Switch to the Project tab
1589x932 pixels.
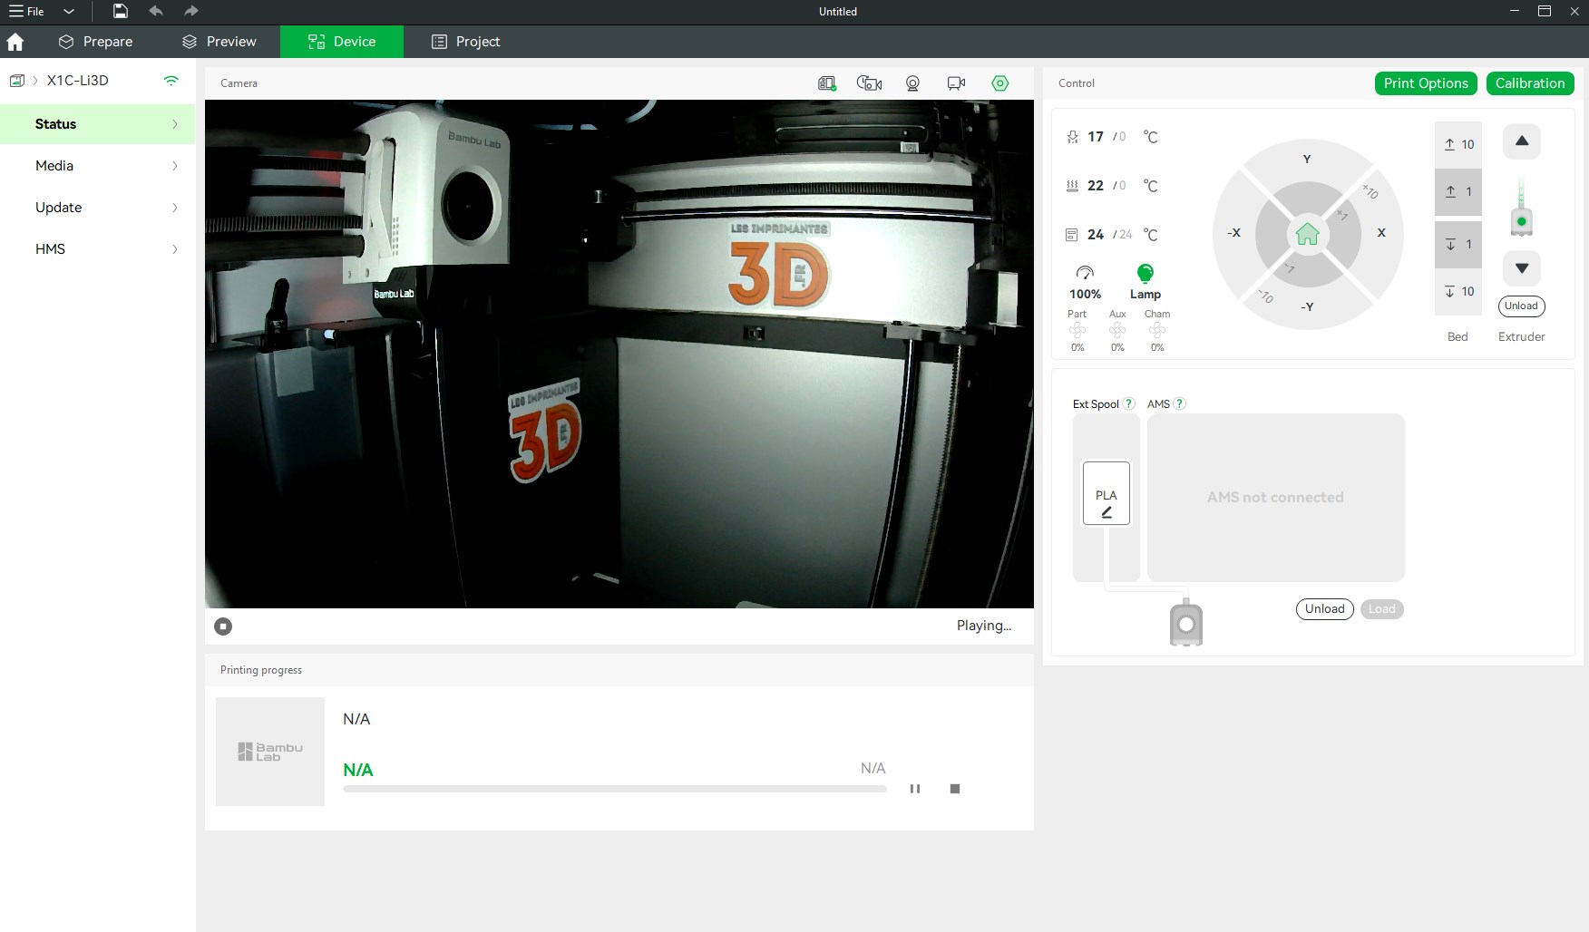(x=466, y=42)
